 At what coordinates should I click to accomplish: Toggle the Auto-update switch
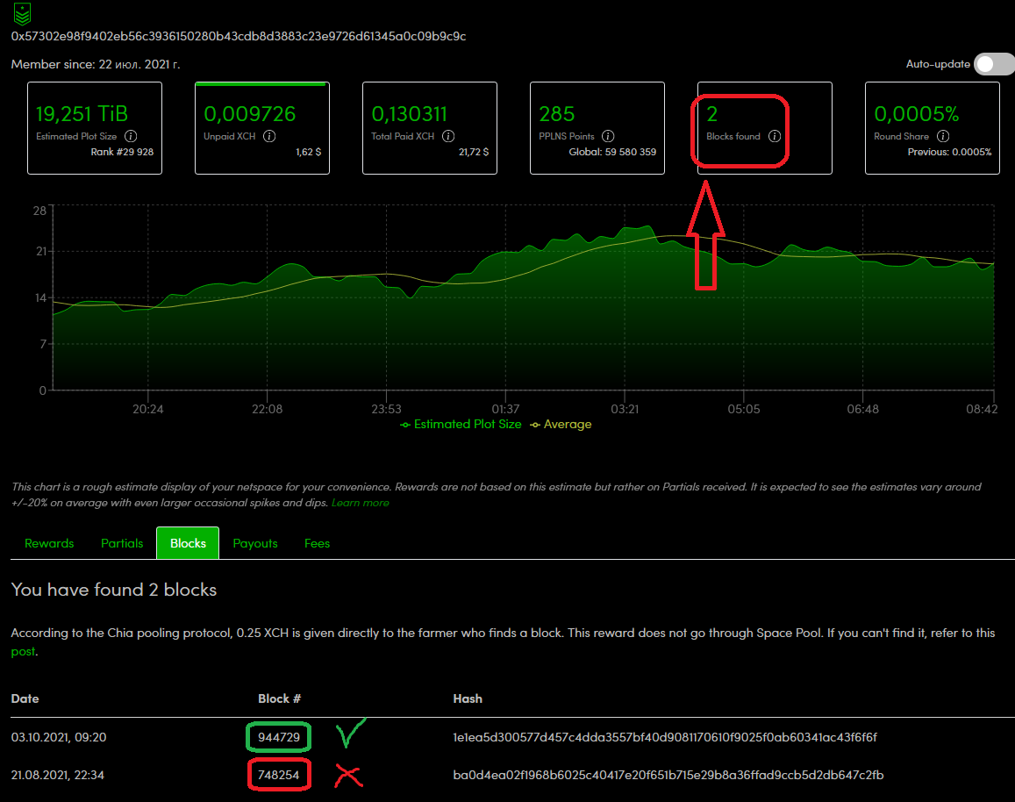coord(994,64)
